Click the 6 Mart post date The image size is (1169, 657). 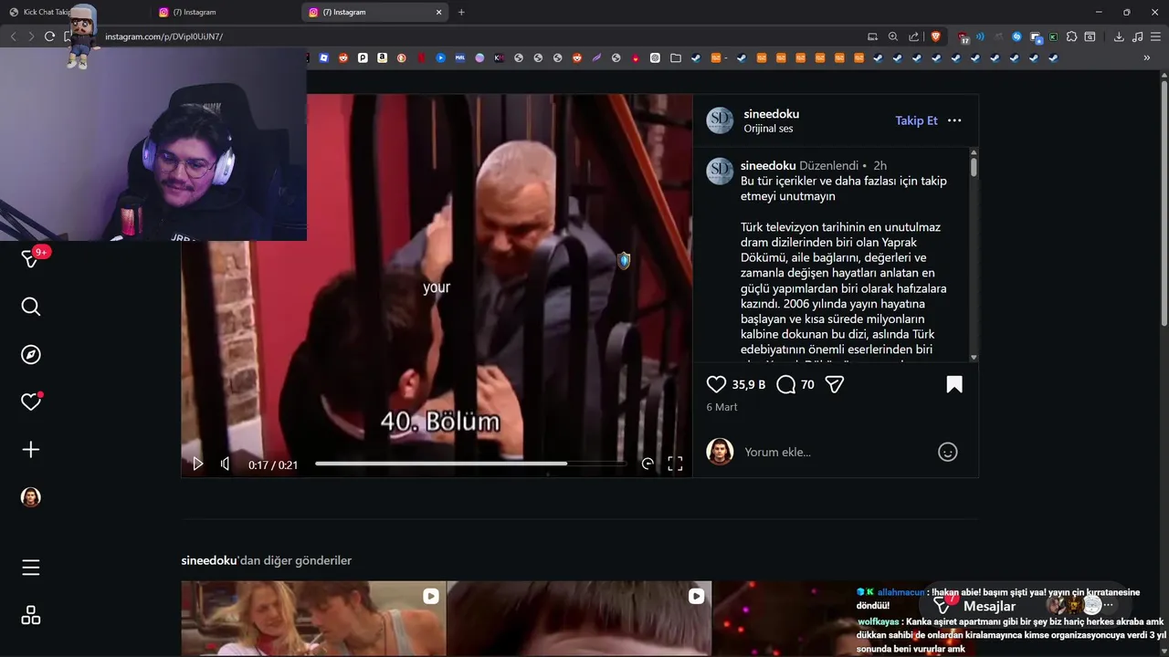[x=721, y=407]
